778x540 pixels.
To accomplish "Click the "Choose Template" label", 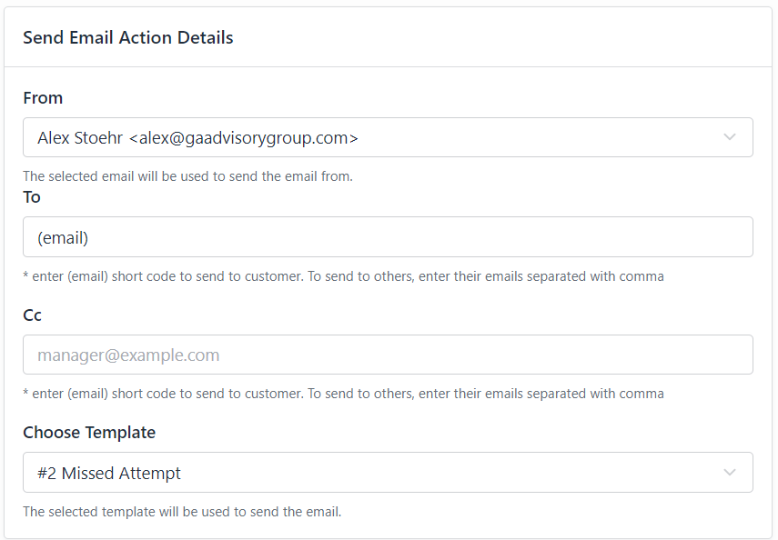I will click(89, 433).
